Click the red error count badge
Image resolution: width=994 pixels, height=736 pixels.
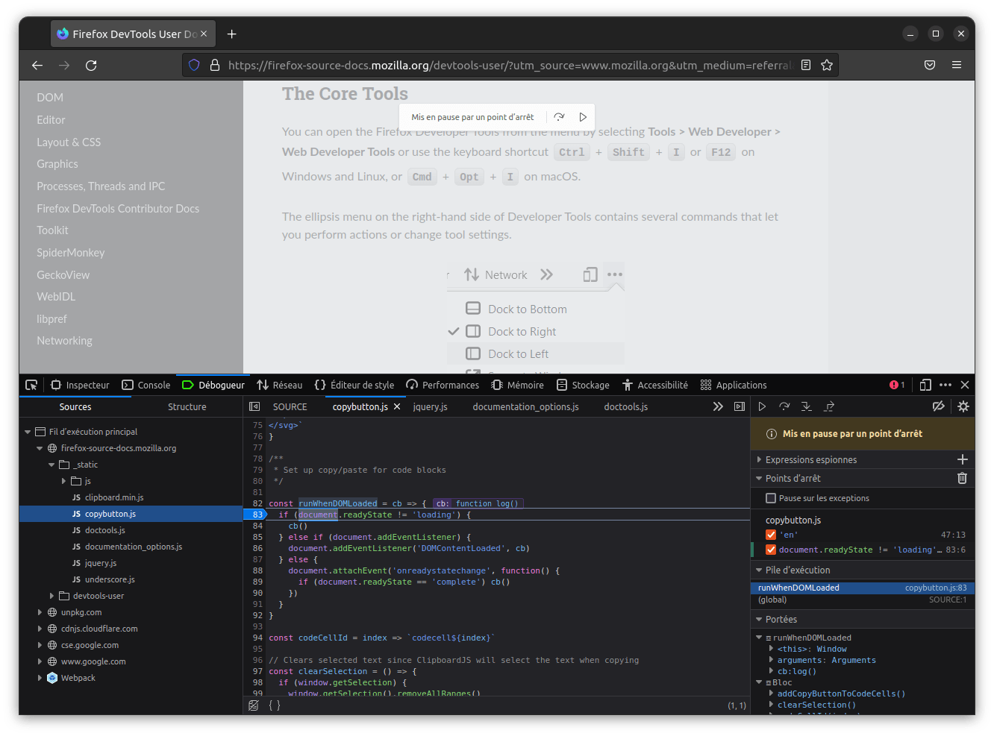pos(897,385)
